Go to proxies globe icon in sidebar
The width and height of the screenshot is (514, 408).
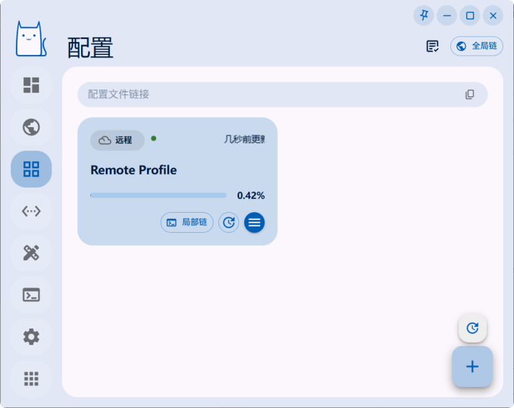tap(31, 127)
